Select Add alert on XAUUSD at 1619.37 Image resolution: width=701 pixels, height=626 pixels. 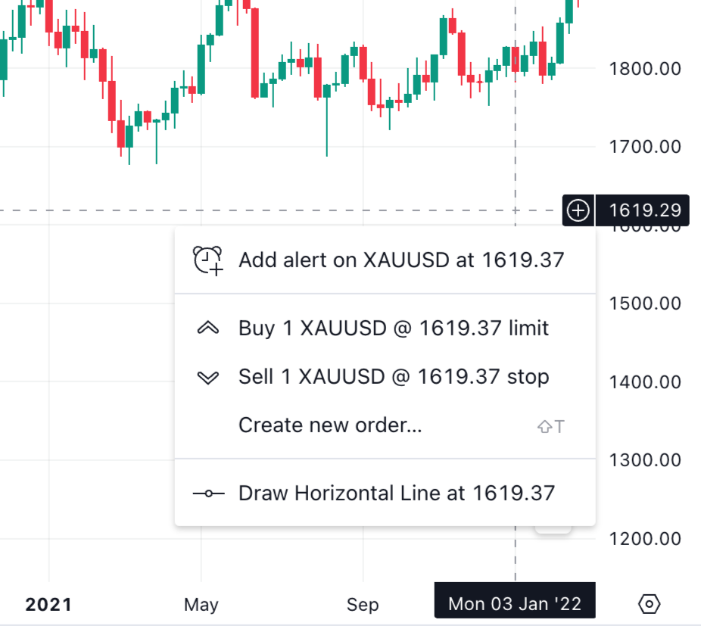click(x=401, y=260)
